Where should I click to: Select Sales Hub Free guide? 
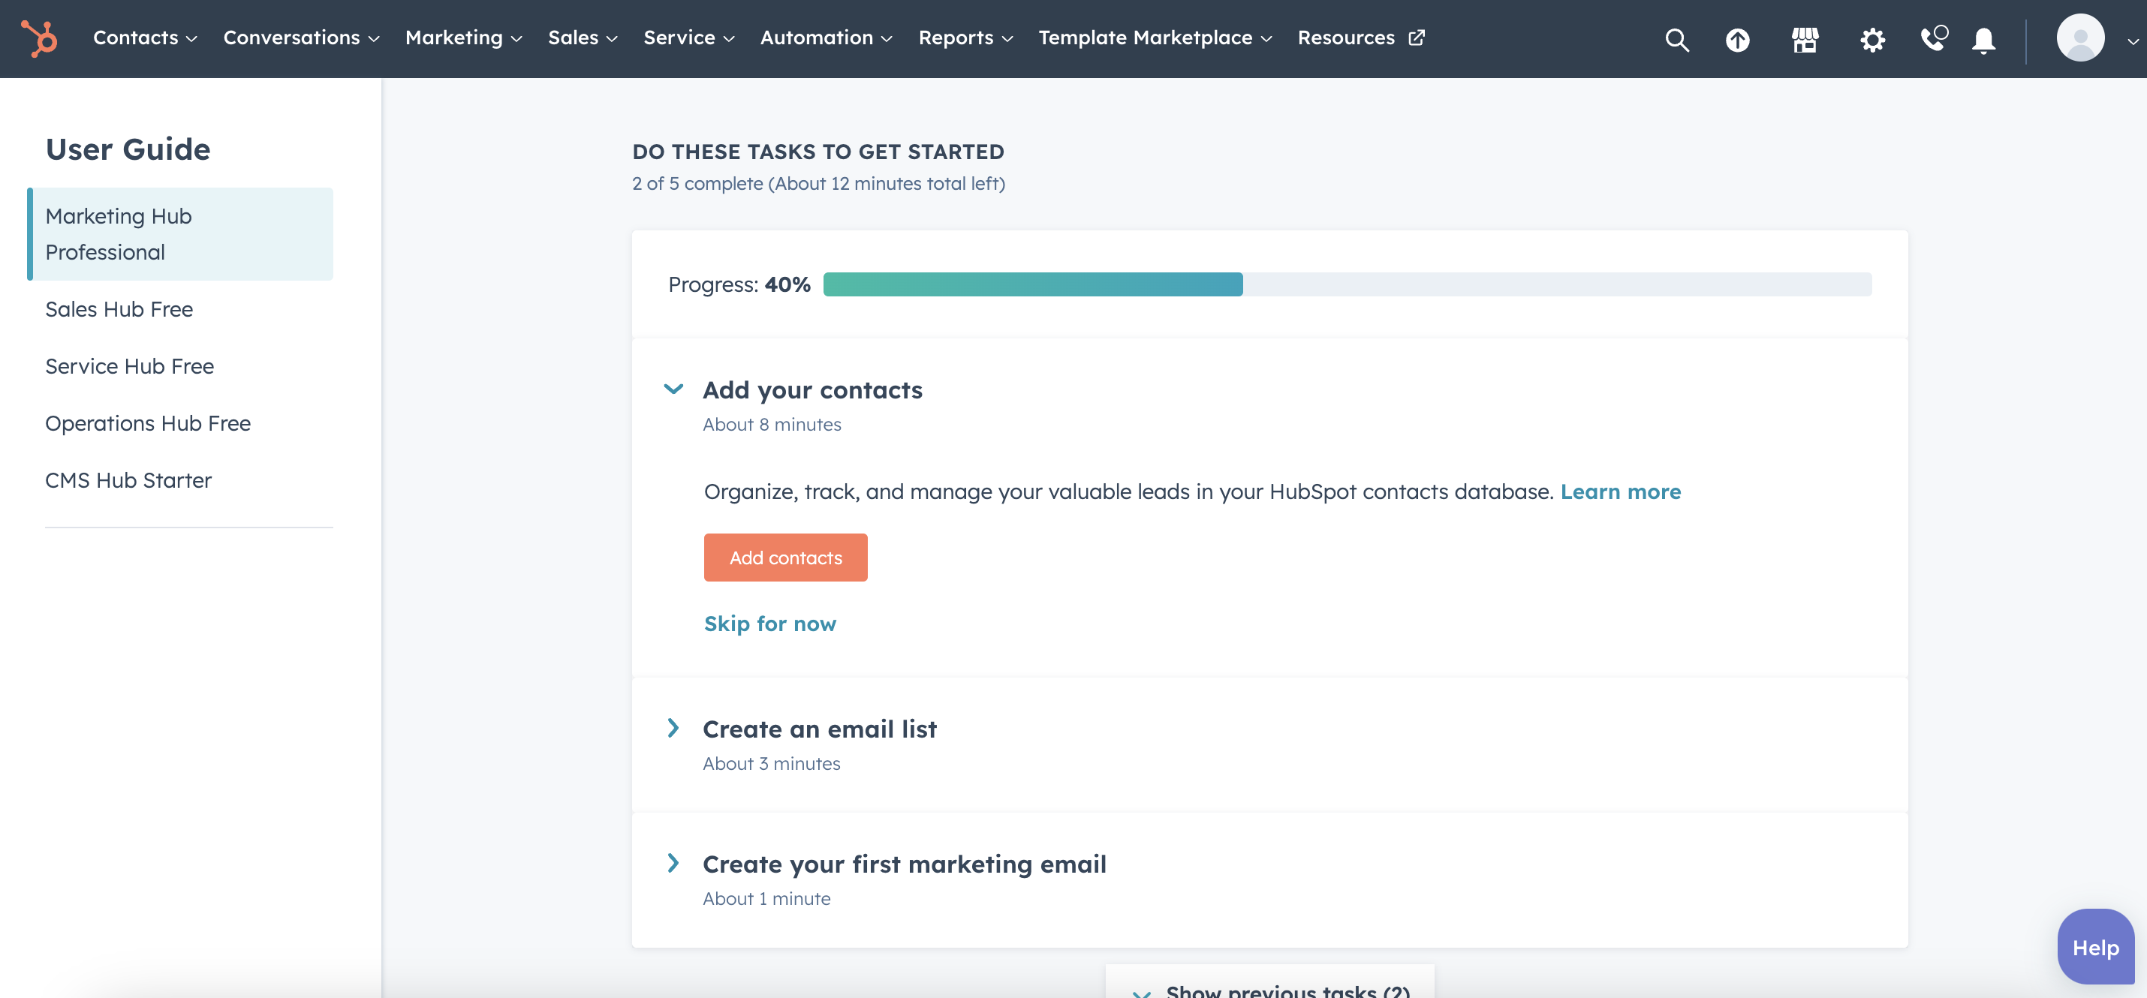[x=119, y=309]
